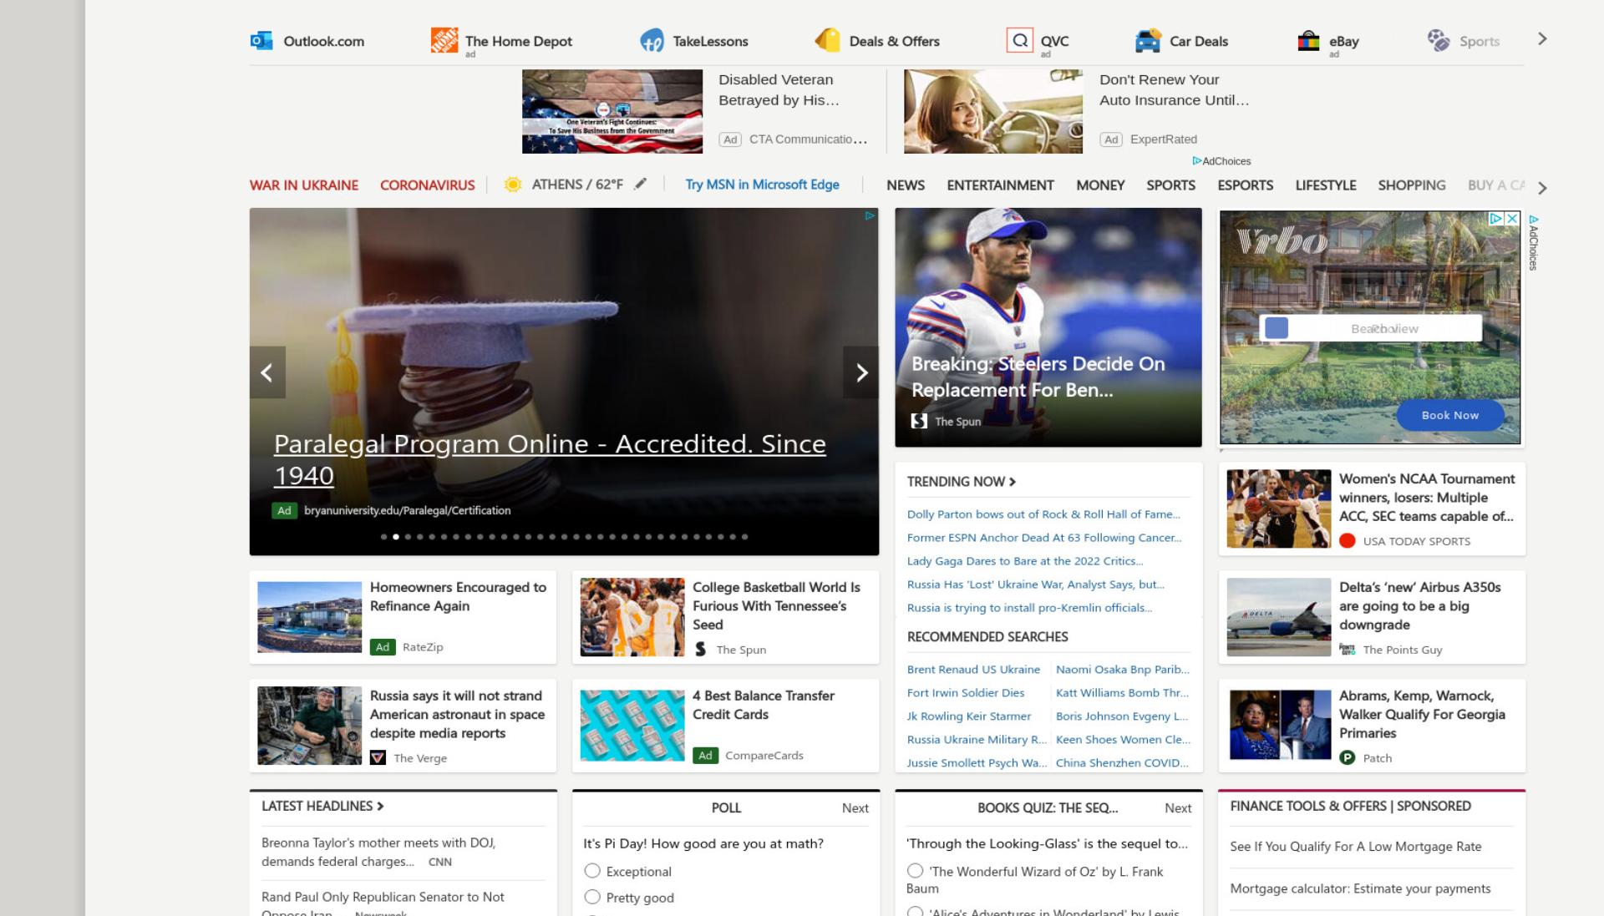Image resolution: width=1604 pixels, height=916 pixels.
Task: Open the ESPORTS menu item
Action: tap(1245, 185)
